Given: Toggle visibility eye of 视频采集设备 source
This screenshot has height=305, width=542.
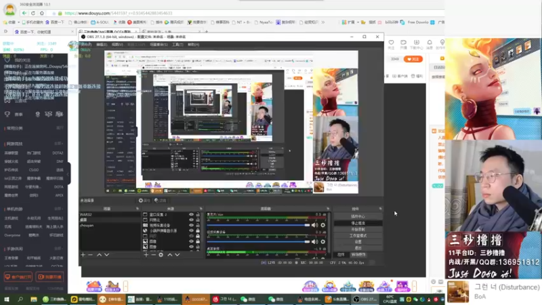Looking at the screenshot, I should [x=191, y=225].
